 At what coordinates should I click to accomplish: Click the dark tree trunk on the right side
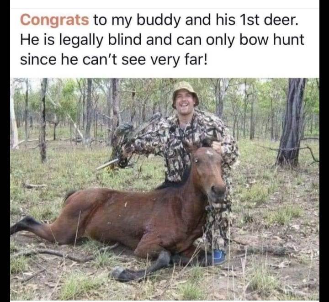[x=291, y=122]
